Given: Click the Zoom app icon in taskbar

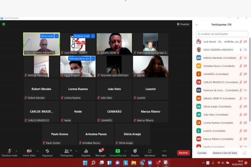Looking at the screenshot, I should click(x=150, y=163).
